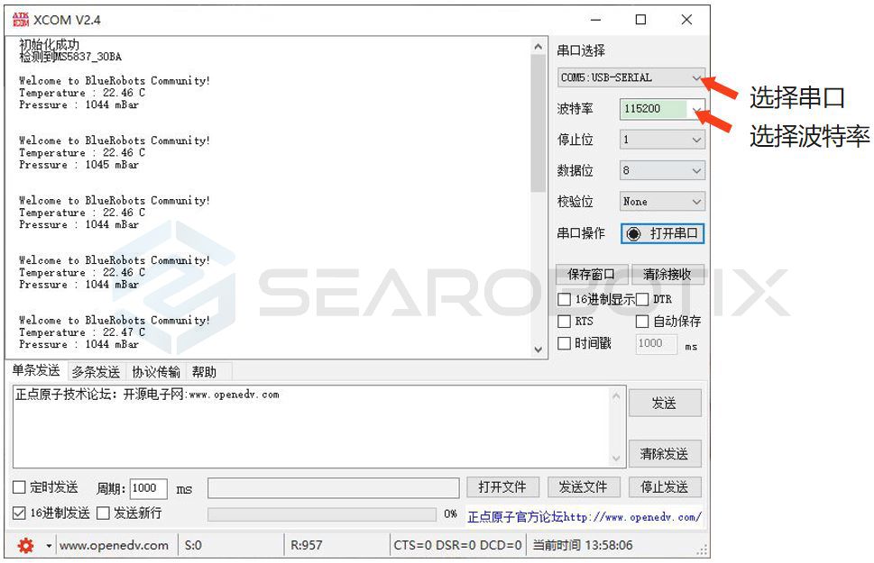This screenshot has width=874, height=563.
Task: Click the record icon on 打开串口 button
Action: point(634,233)
